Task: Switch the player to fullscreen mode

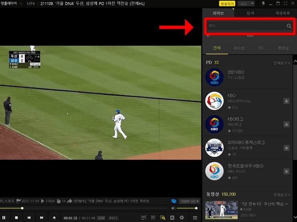Action: tap(285, 3)
